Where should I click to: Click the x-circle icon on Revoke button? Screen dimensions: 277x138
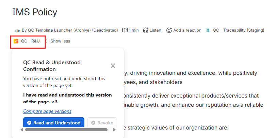(93, 123)
